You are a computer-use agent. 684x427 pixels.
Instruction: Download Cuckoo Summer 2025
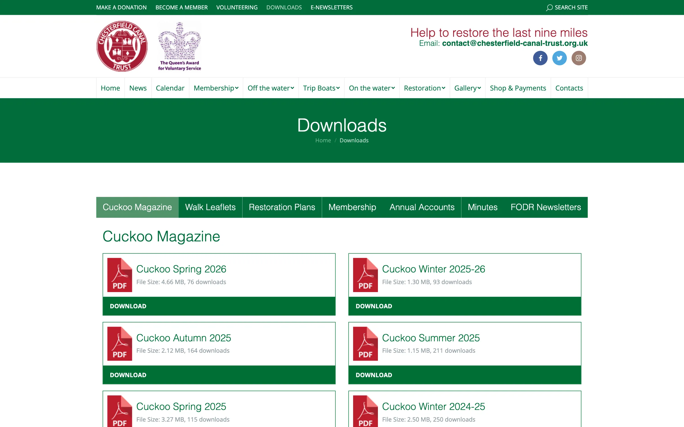[465, 375]
